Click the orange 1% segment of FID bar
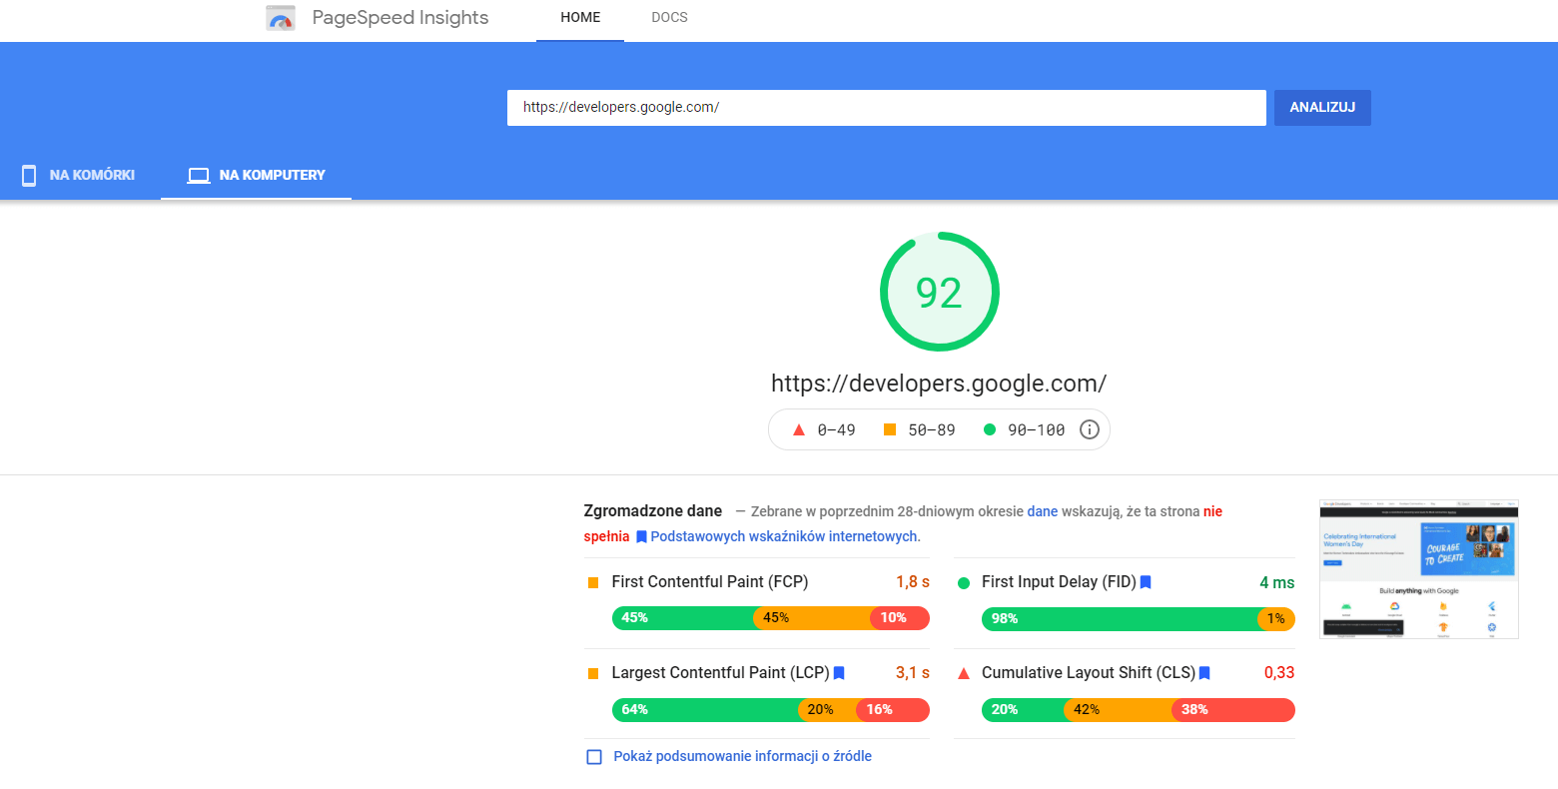Image resolution: width=1558 pixels, height=789 pixels. [1276, 619]
